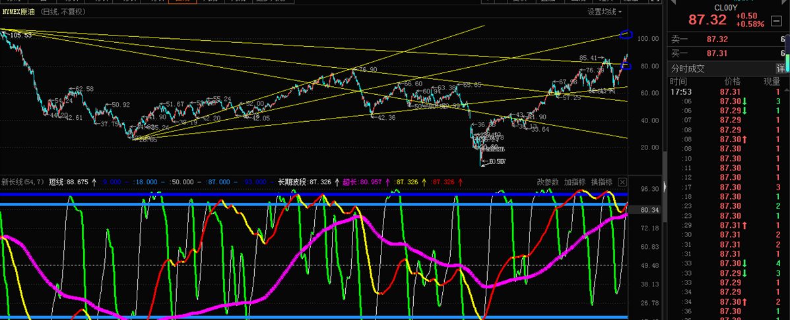Select the :29 tick row at 87.31
Screen dimensions: 790x320
point(727,225)
